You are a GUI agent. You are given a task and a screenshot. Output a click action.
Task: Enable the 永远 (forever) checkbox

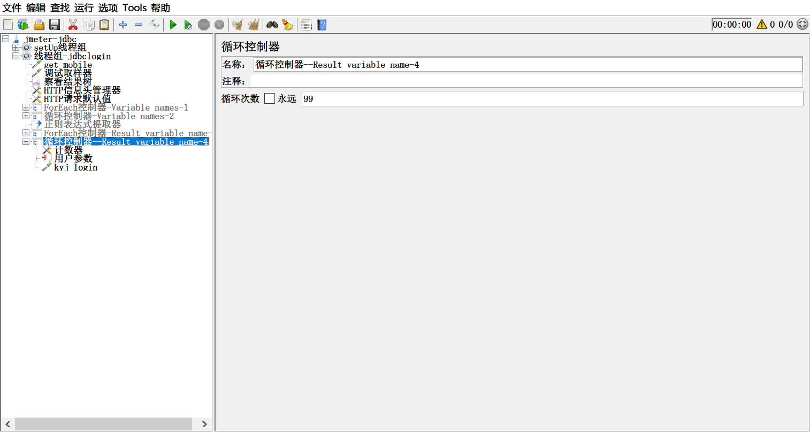(x=270, y=98)
